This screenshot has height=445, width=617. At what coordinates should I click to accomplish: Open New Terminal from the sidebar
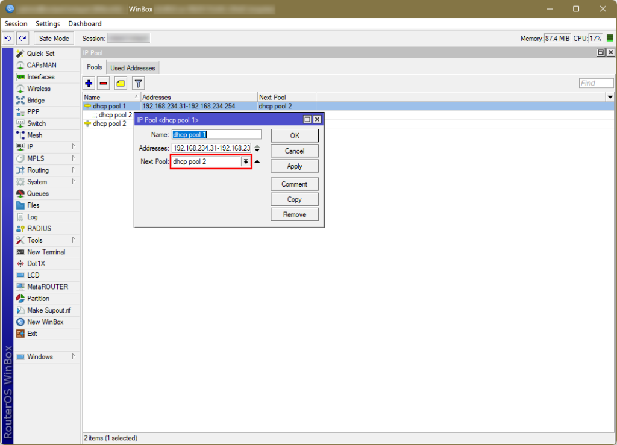point(45,252)
